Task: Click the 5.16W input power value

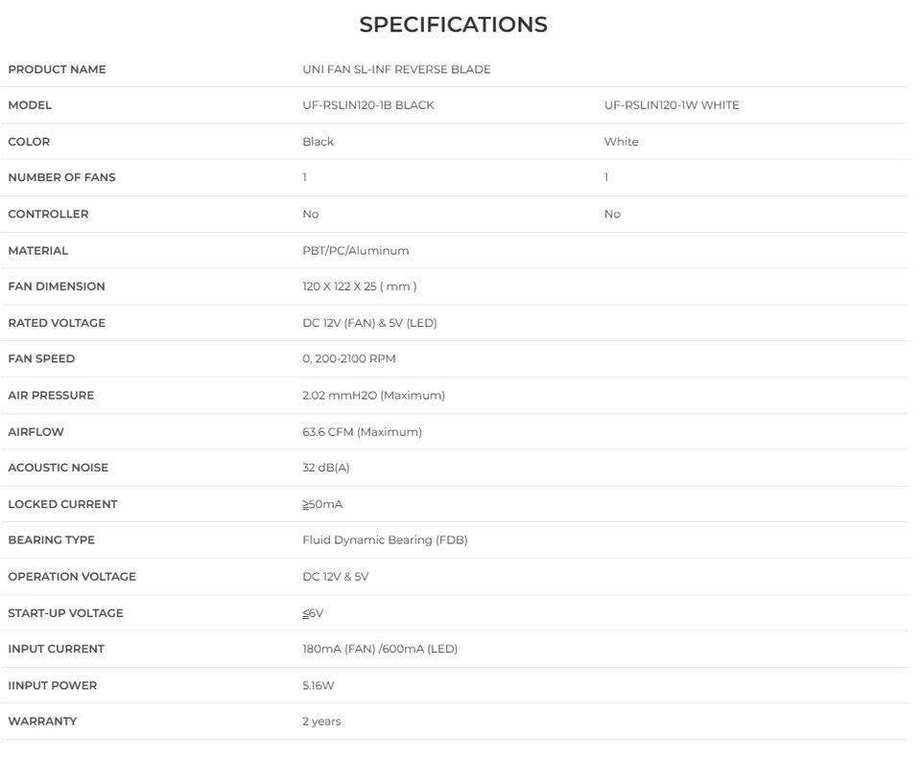Action: click(318, 686)
